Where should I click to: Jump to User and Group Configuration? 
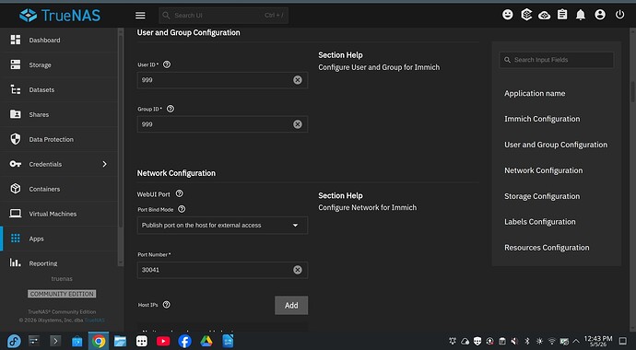[556, 145]
